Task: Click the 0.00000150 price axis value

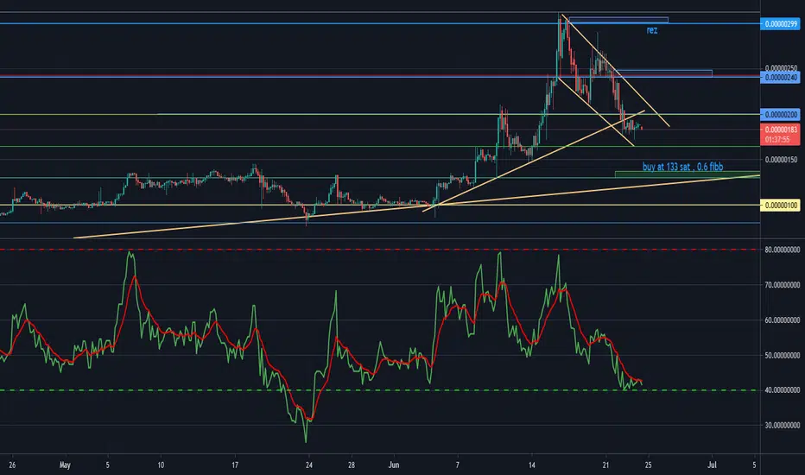Action: click(x=781, y=160)
